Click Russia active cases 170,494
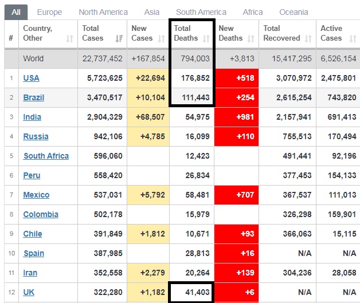Image resolution: width=360 pixels, height=303 pixels. [342, 137]
